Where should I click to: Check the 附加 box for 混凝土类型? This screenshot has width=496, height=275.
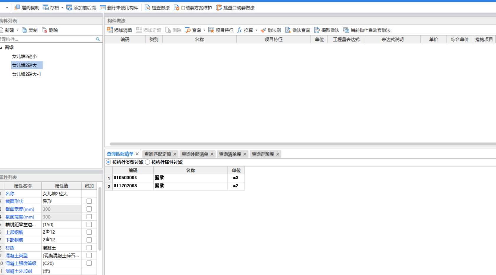pos(89,256)
